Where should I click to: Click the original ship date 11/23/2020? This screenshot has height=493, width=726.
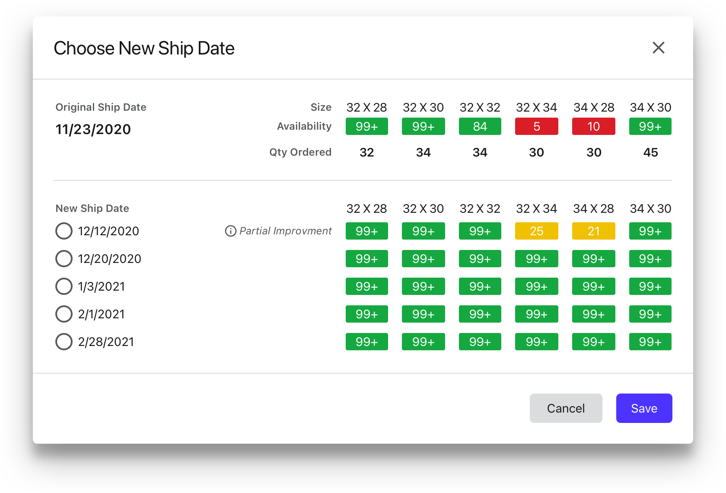pos(93,129)
